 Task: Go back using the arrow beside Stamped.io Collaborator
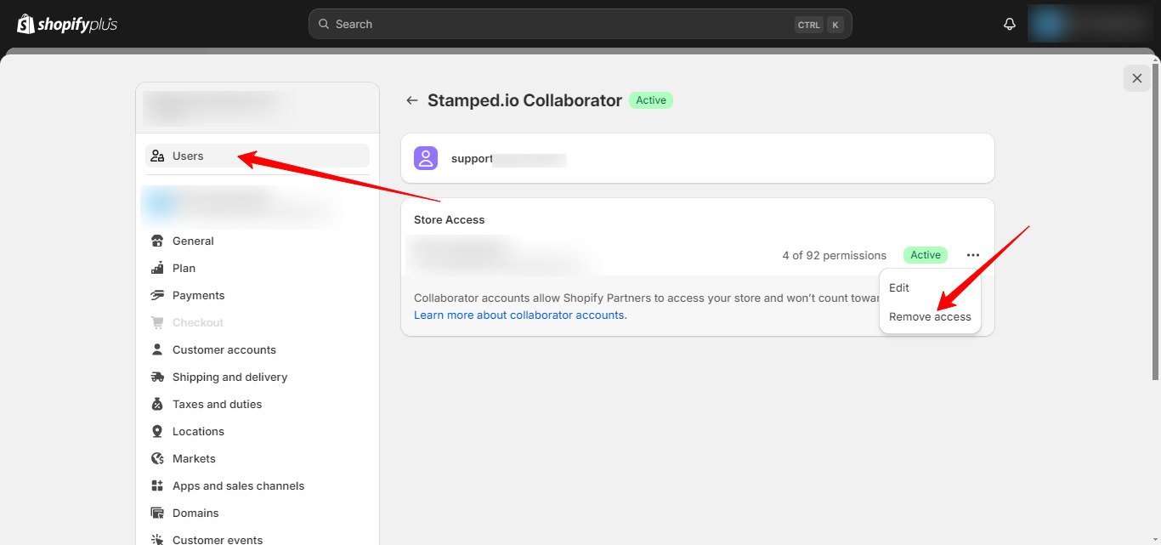pyautogui.click(x=411, y=99)
